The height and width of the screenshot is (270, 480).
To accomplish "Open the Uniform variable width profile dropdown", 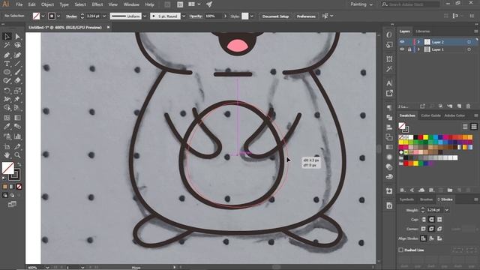I will pos(145,16).
